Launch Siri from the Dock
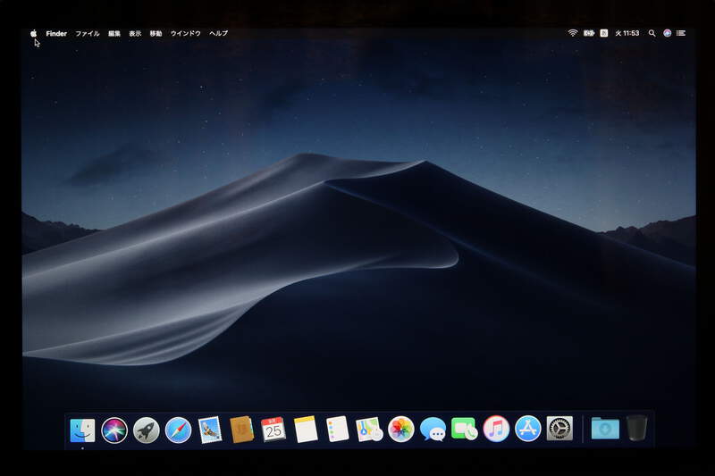Viewport: 715px width, 476px height. [114, 430]
